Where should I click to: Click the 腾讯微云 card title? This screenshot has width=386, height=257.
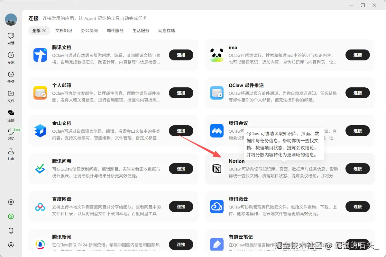click(x=238, y=199)
